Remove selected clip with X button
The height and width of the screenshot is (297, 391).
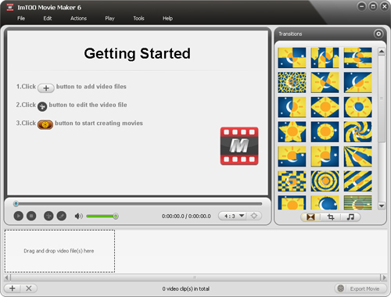[29, 288]
